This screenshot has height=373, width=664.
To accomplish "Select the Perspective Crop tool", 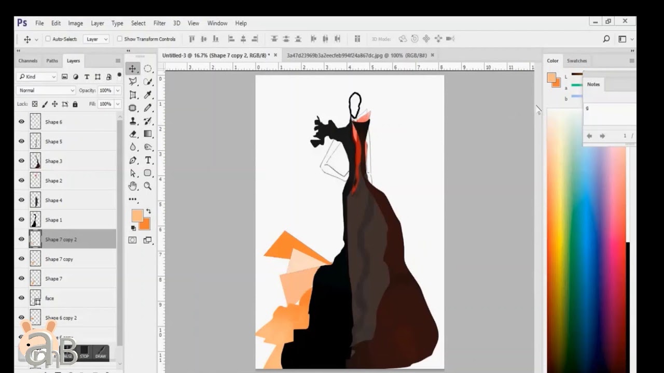I will (133, 95).
